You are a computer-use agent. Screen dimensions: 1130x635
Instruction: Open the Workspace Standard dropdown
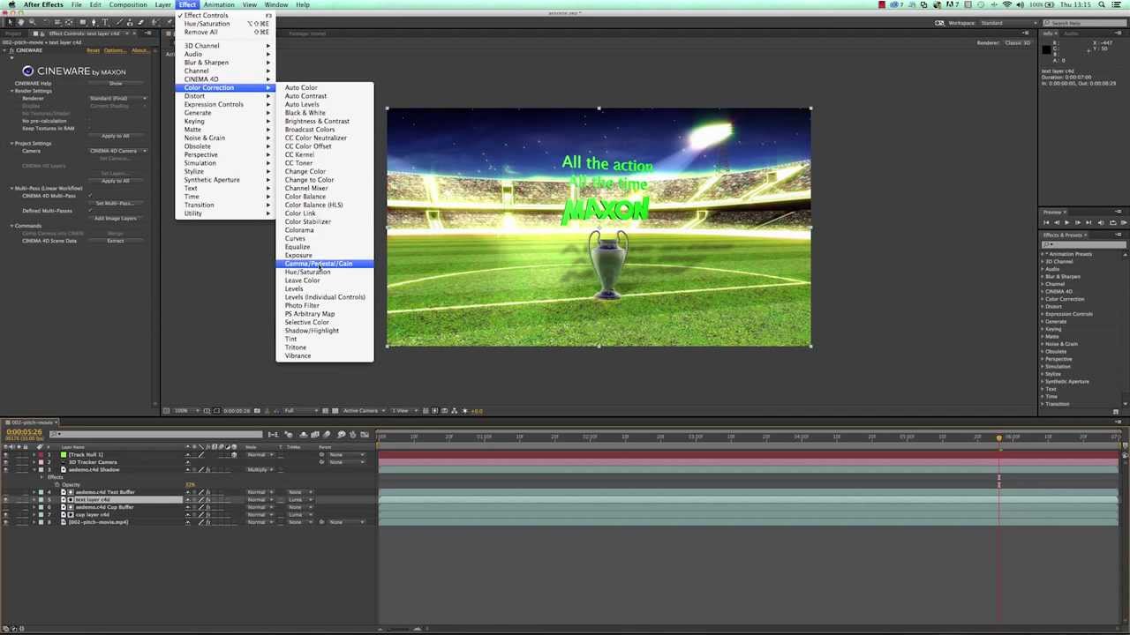(x=1007, y=23)
